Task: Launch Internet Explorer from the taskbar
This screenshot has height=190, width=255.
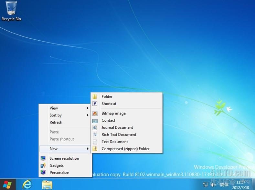Action: (x=27, y=185)
